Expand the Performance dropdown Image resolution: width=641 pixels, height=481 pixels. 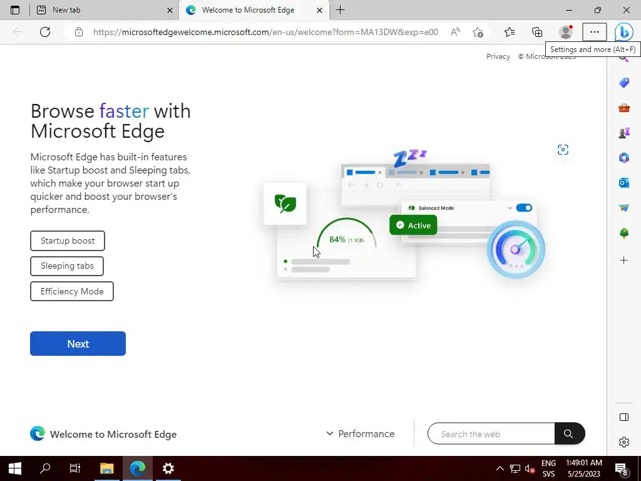point(360,433)
